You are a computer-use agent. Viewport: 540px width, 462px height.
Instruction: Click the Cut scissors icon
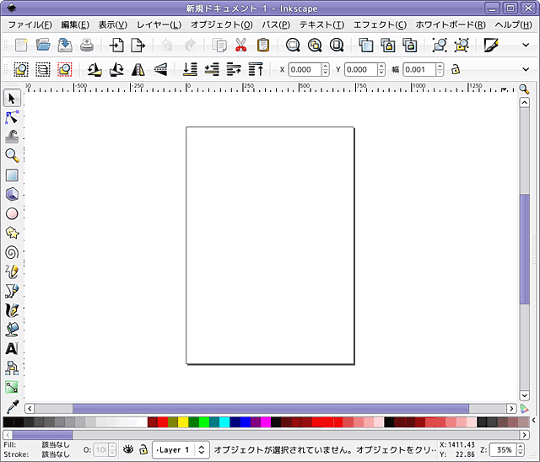point(241,46)
